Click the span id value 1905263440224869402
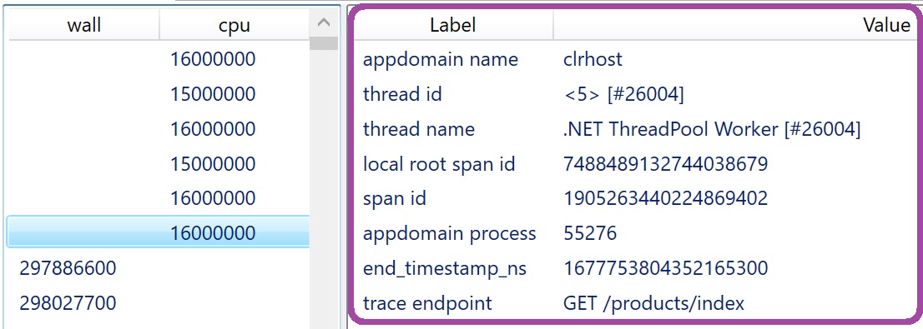923x329 pixels. click(x=665, y=198)
